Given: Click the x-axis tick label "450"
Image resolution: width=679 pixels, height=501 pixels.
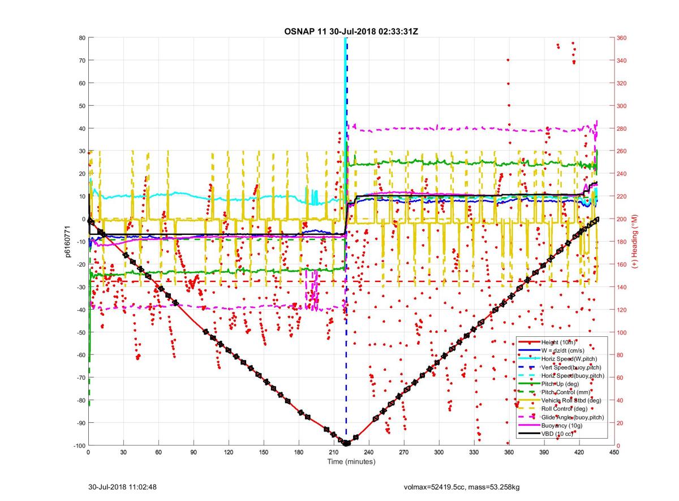Looking at the screenshot, I should click(x=614, y=453).
